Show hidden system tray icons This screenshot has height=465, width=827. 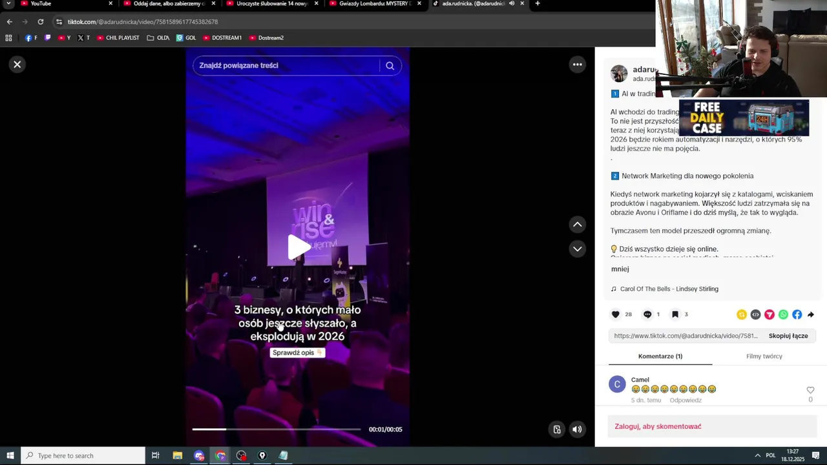click(x=757, y=456)
